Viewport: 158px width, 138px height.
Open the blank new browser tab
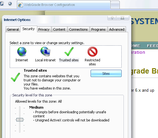coord(115,5)
